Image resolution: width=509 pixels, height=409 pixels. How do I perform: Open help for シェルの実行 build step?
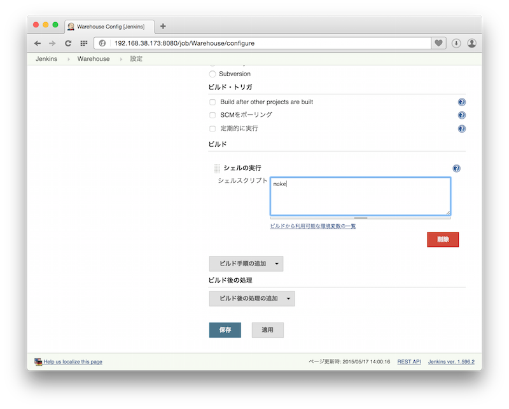[x=456, y=168]
